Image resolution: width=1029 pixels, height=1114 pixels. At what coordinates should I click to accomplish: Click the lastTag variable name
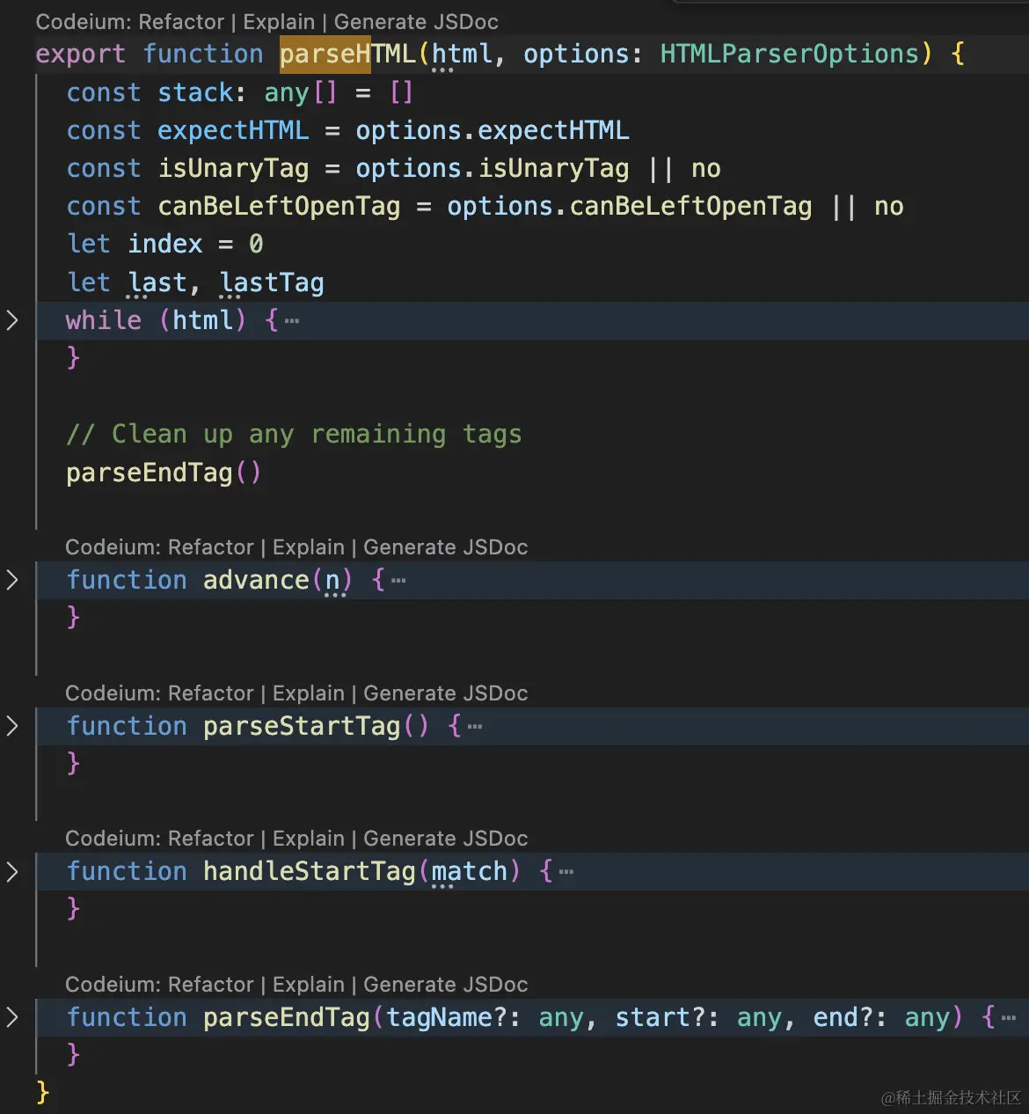click(x=272, y=282)
